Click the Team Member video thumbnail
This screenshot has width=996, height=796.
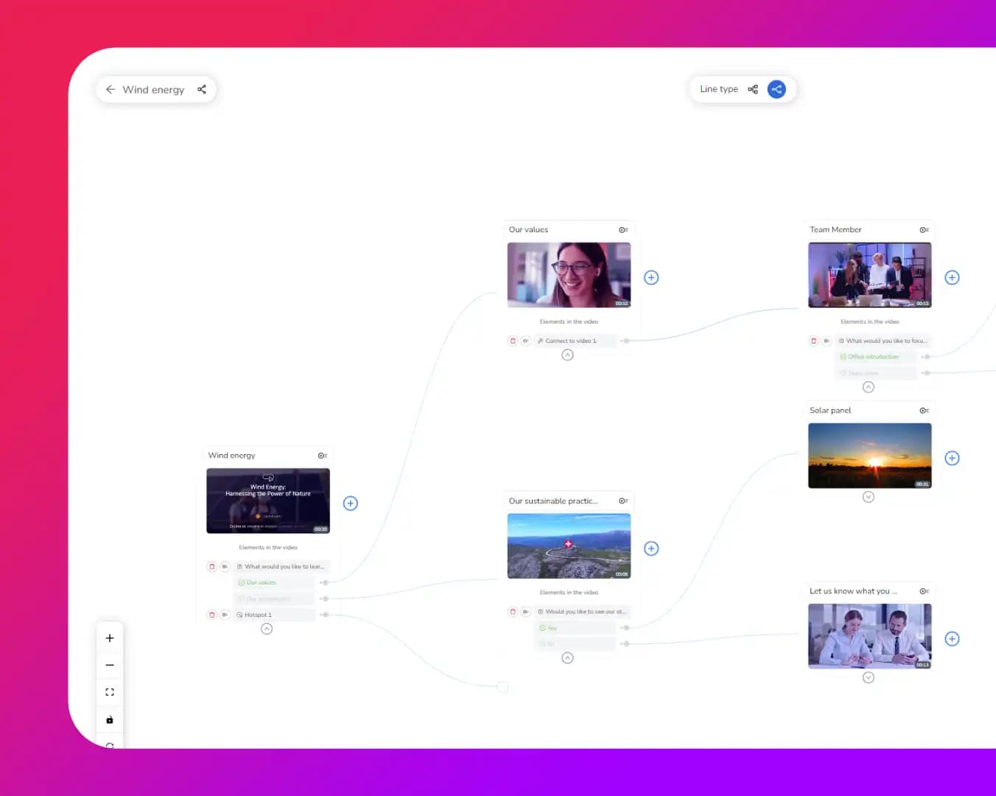pyautogui.click(x=869, y=274)
